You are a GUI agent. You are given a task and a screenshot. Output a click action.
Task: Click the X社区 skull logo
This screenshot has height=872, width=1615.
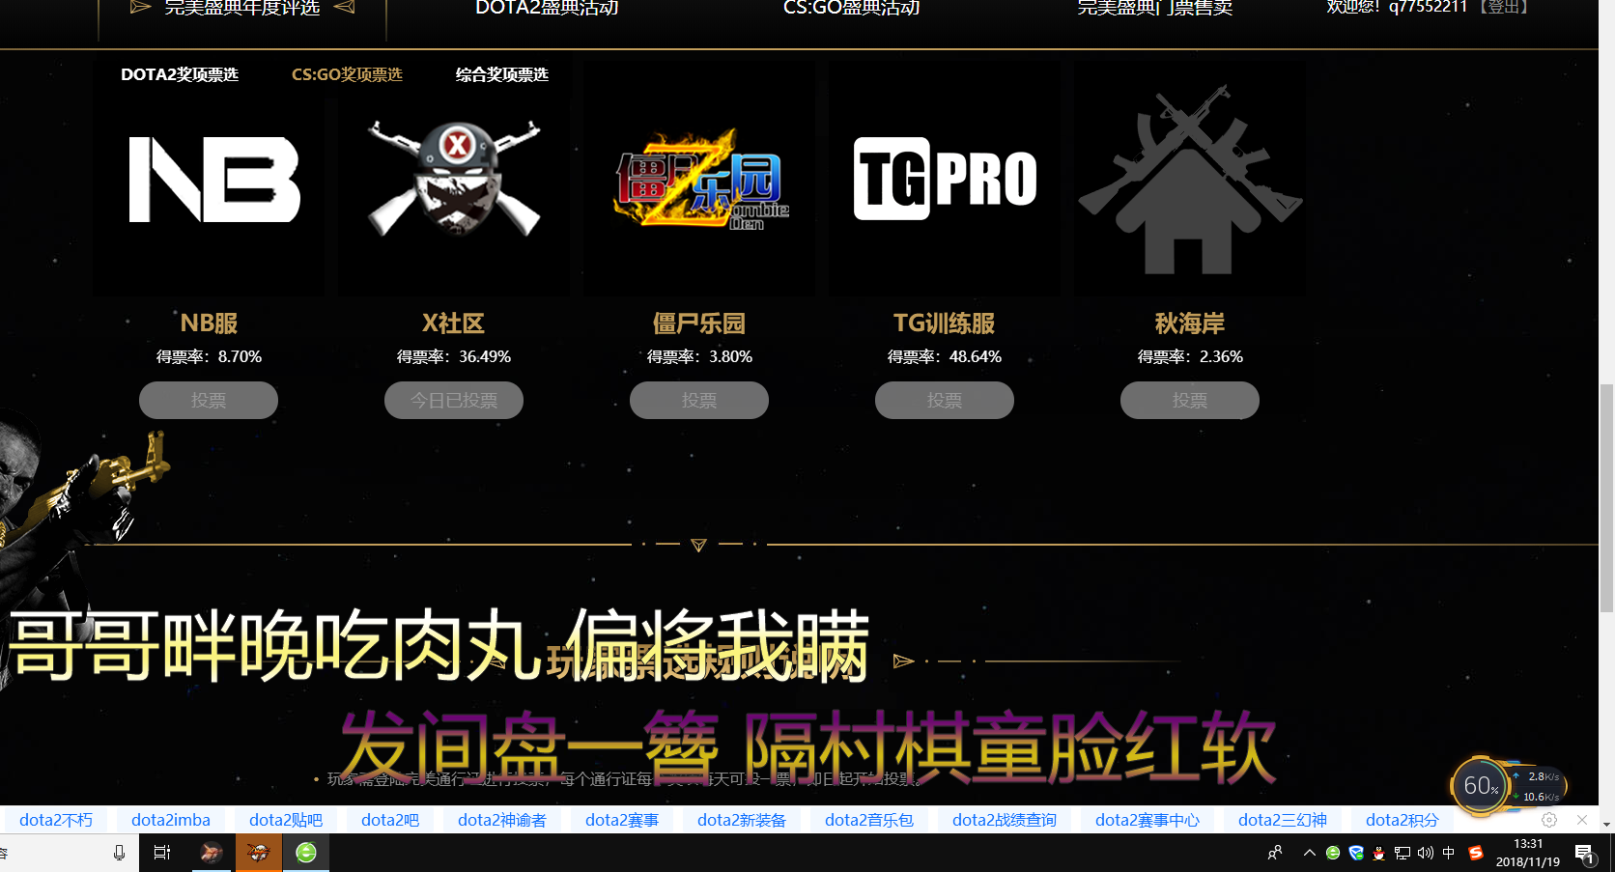tap(454, 179)
